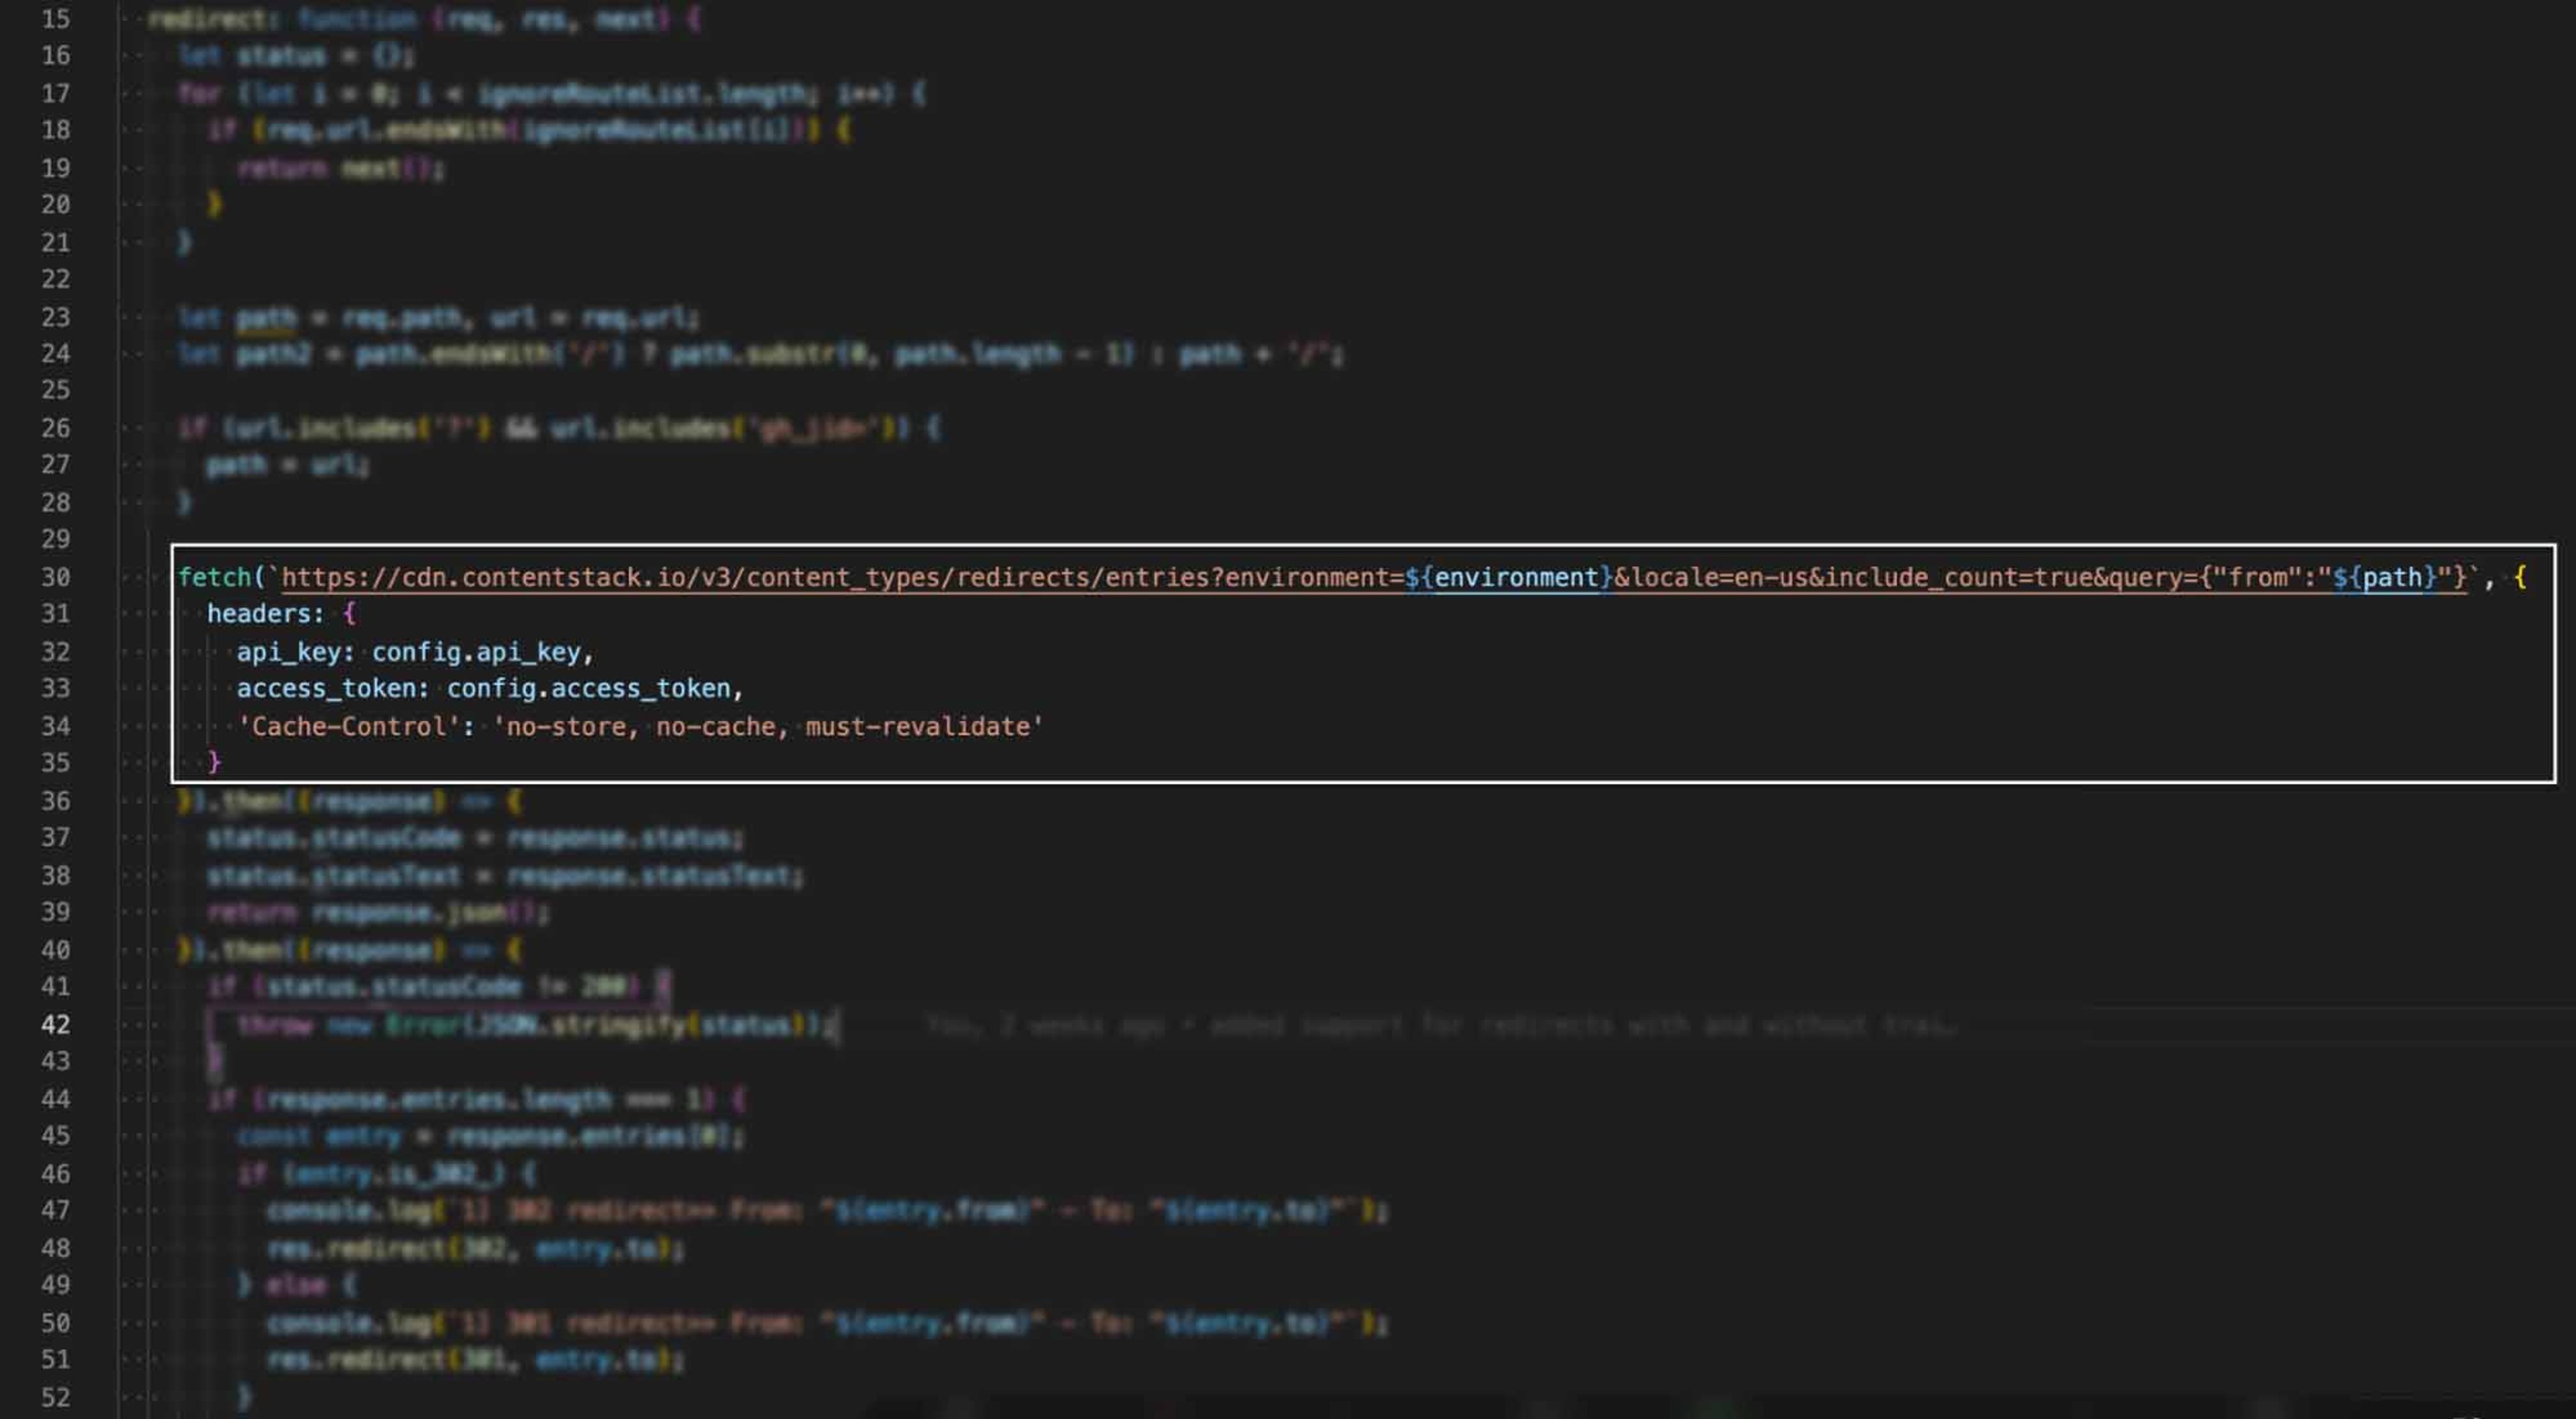Click line number 15 in the gutter
2576x1419 pixels.
tap(56, 19)
